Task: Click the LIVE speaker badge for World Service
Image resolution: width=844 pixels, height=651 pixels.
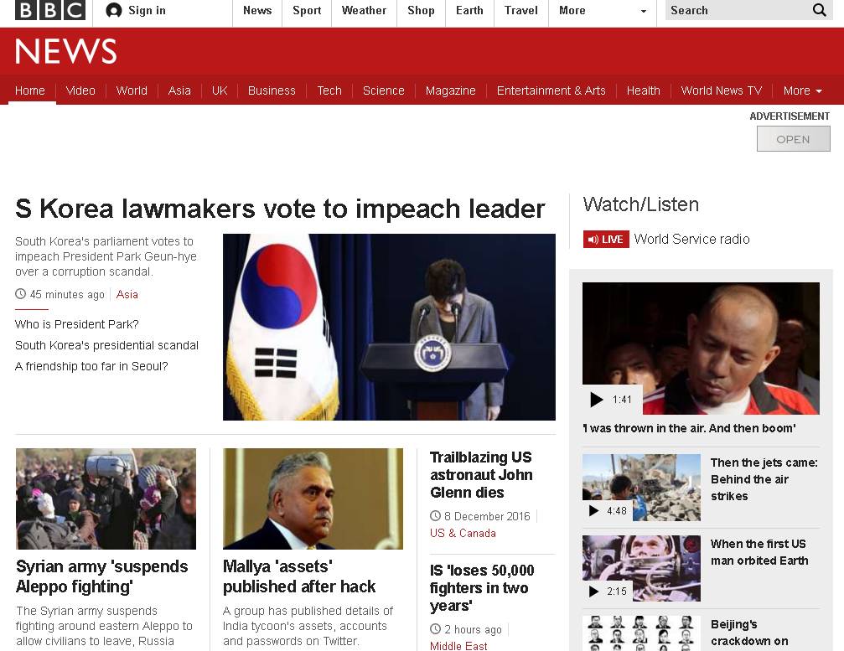Action: 606,240
